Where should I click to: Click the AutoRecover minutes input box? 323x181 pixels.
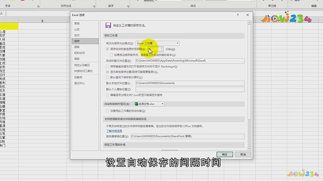[x=154, y=49]
